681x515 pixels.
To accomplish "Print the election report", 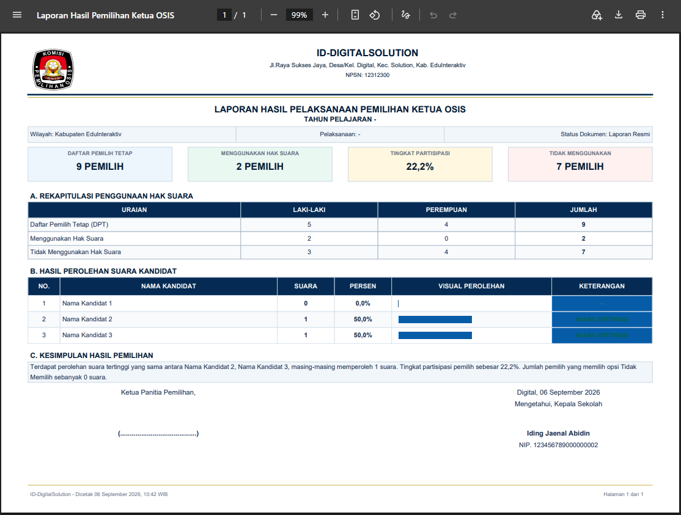I will pos(640,15).
